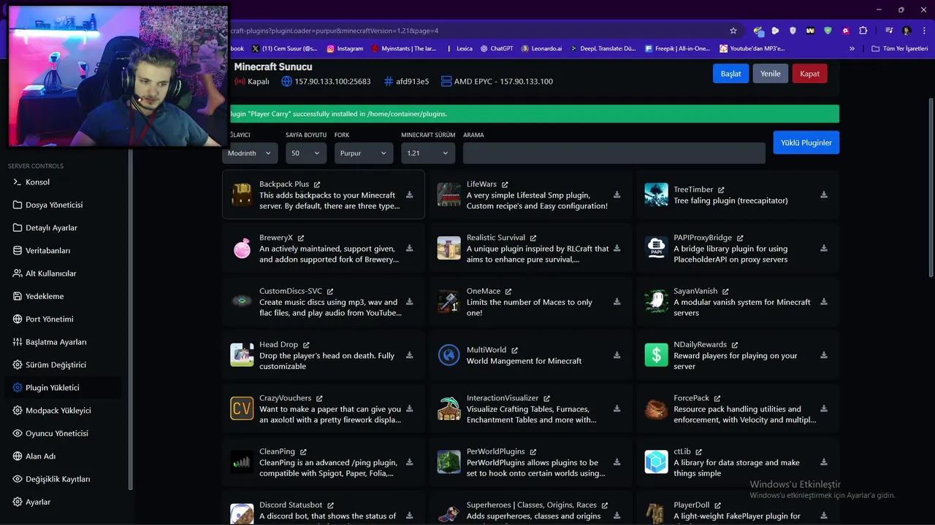Open LifeWars external link icon
Image resolution: width=935 pixels, height=525 pixels.
click(505, 184)
